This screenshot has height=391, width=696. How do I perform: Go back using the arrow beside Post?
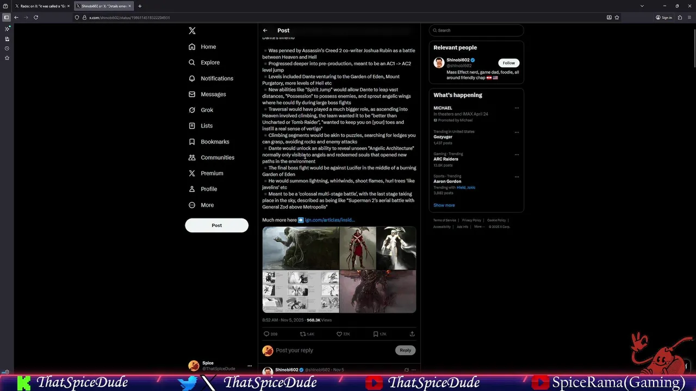265,30
